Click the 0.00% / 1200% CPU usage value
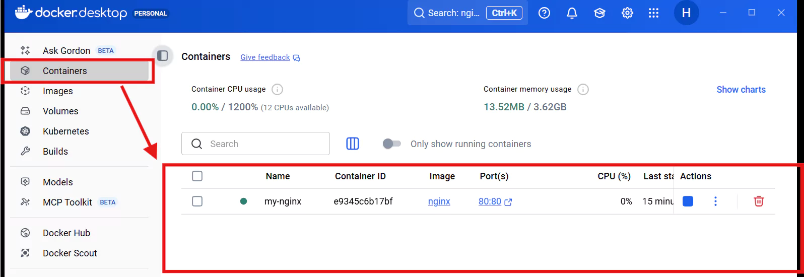 (225, 107)
